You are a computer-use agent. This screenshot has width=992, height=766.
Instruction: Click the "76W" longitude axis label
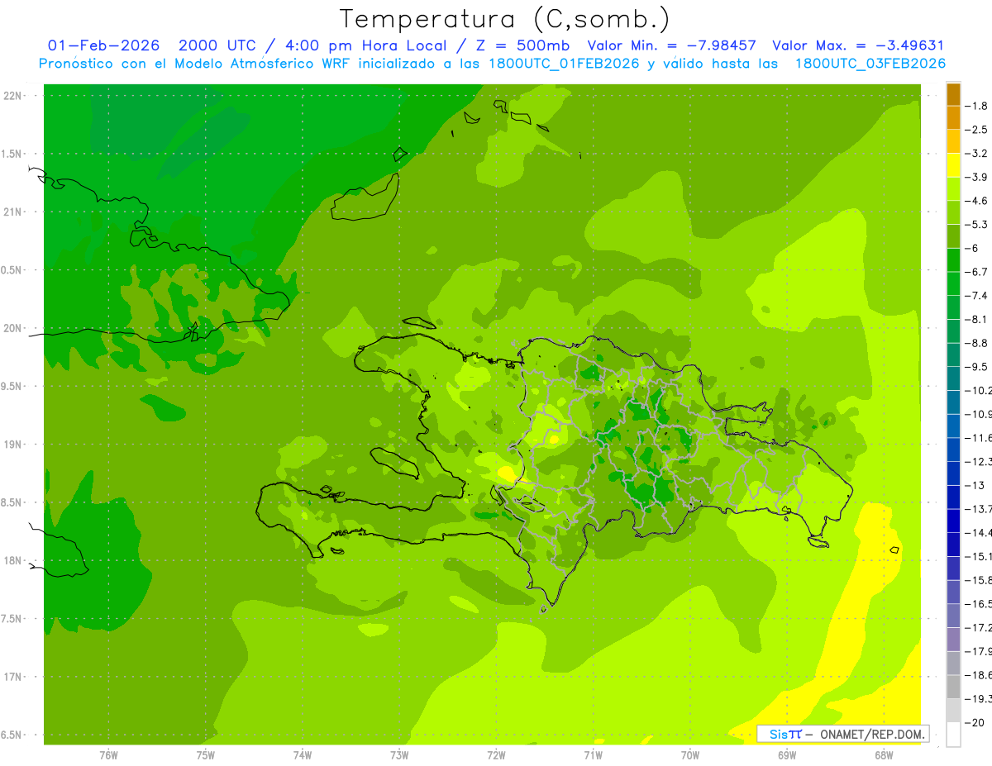click(108, 755)
